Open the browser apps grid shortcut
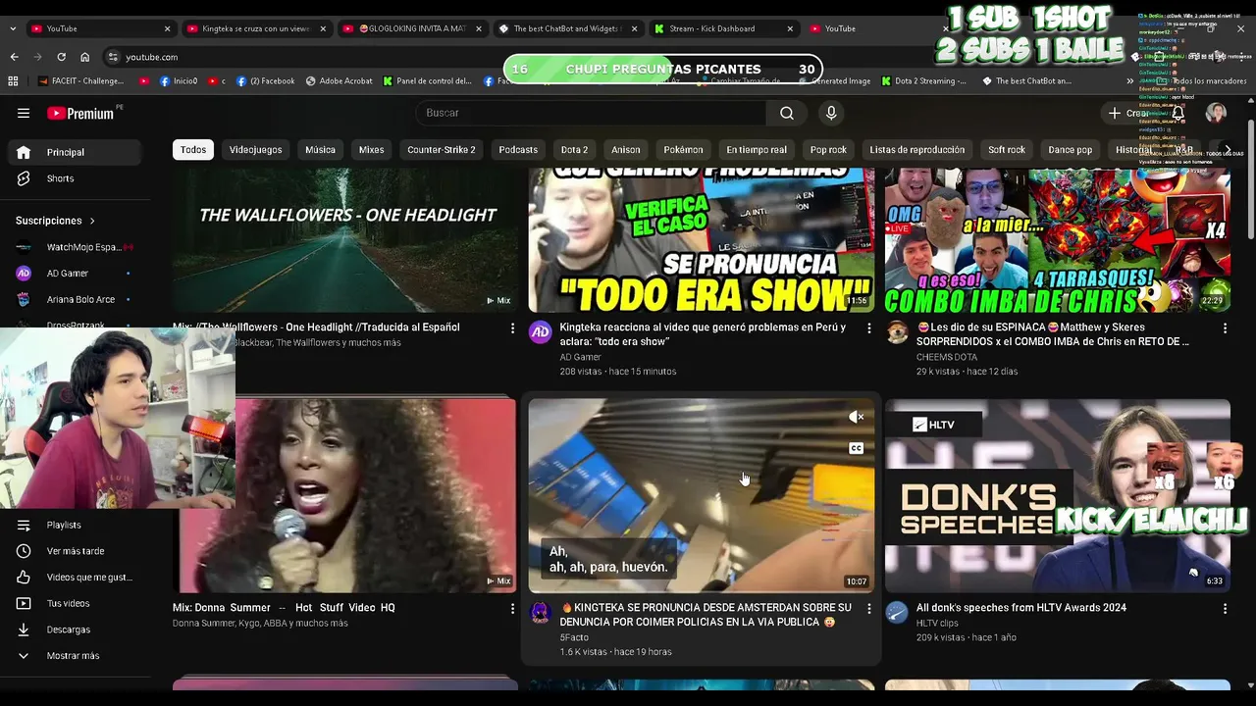The width and height of the screenshot is (1256, 706). click(x=13, y=81)
